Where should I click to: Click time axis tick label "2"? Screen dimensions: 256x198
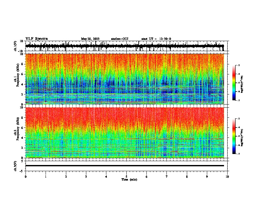(x=66, y=177)
